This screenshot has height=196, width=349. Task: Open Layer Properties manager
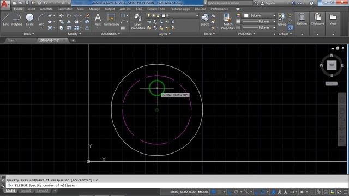(x=138, y=21)
